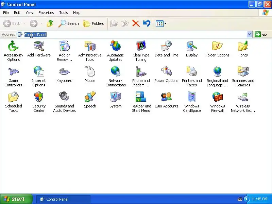Toggle the Folders pane button
Image resolution: width=272 pixels, height=204 pixels.
[x=93, y=23]
